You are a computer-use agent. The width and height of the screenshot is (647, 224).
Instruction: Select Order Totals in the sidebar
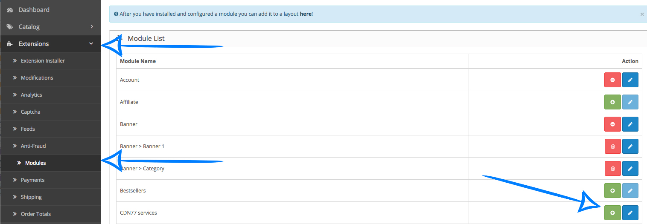tap(35, 214)
